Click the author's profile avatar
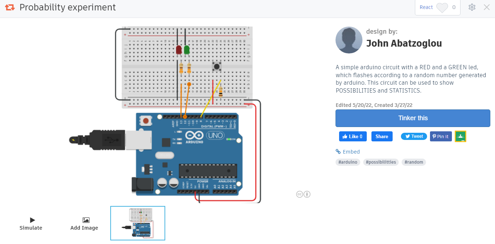This screenshot has width=495, height=244. (348, 40)
